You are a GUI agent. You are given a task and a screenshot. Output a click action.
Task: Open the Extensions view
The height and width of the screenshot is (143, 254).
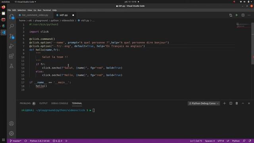12,56
